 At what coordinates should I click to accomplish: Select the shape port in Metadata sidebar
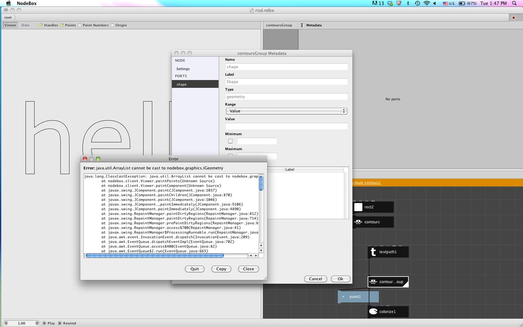[195, 84]
